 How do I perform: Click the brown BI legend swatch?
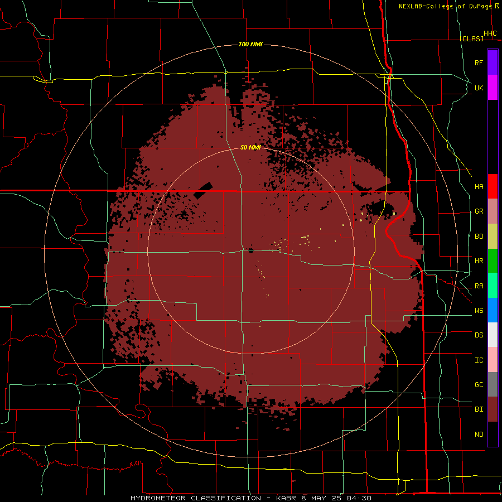(x=493, y=409)
